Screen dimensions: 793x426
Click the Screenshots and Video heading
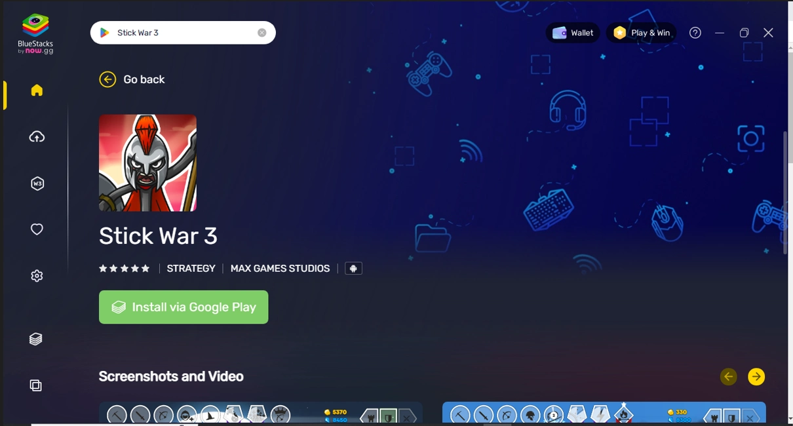click(171, 377)
